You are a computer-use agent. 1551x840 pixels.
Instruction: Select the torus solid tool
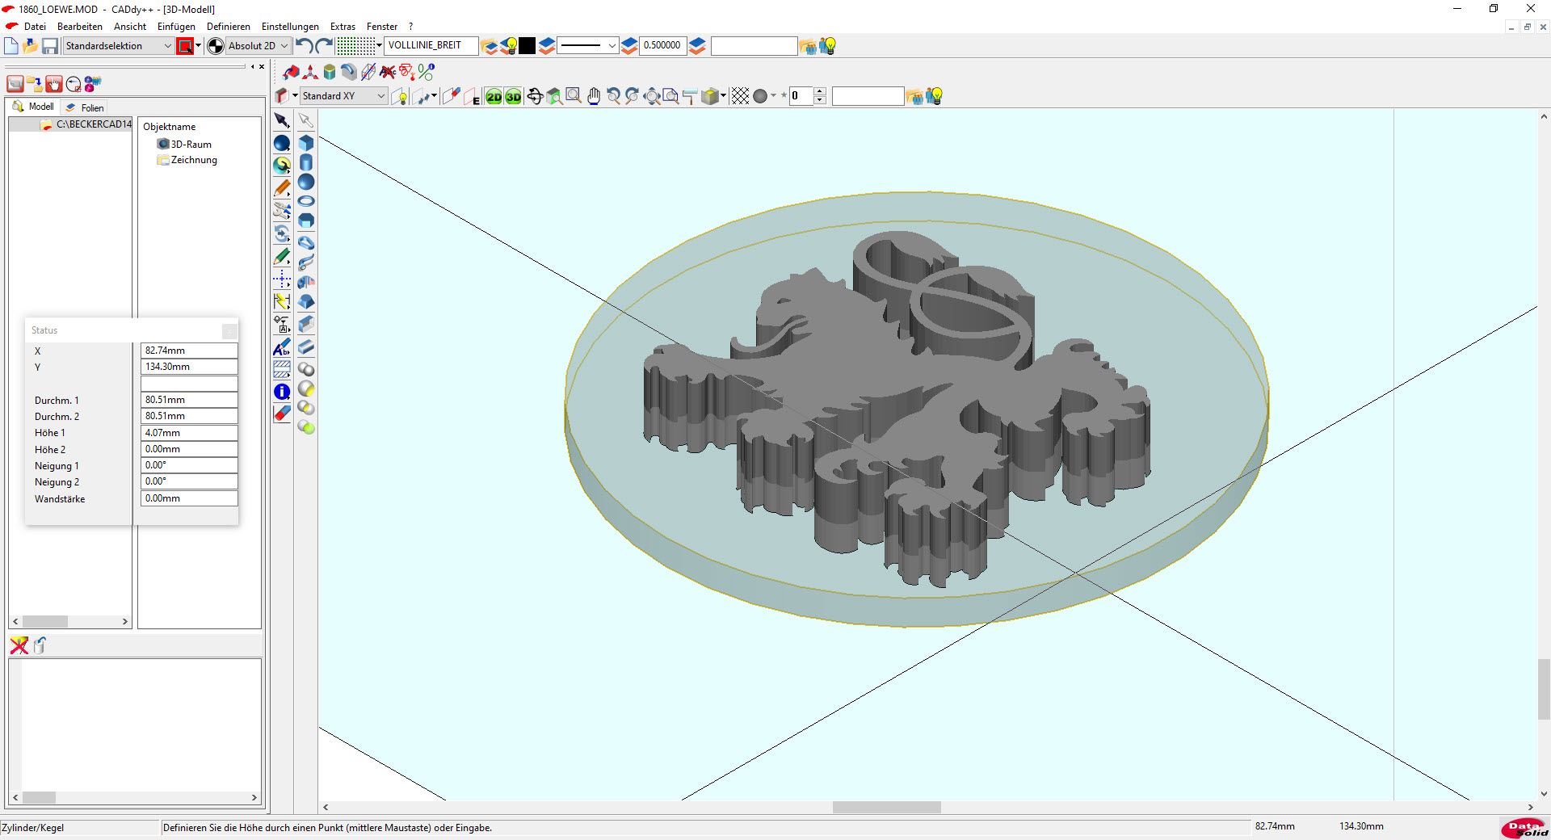tap(306, 201)
